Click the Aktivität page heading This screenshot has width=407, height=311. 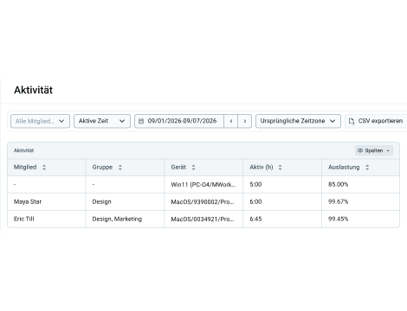(34, 90)
